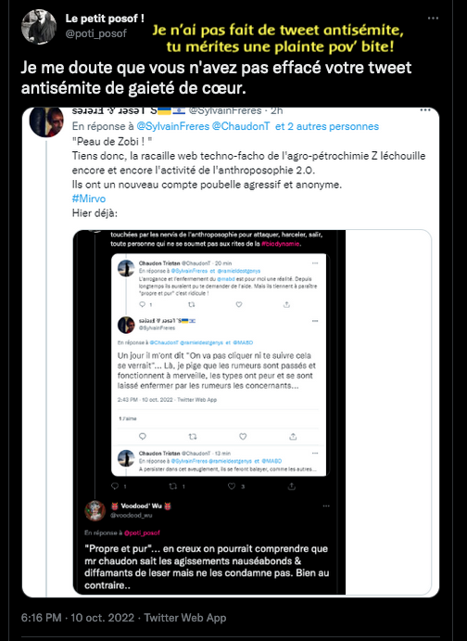Screen dimensions: 467x641
Task: Open the main tweet's three-dot menu
Action: coord(433,18)
